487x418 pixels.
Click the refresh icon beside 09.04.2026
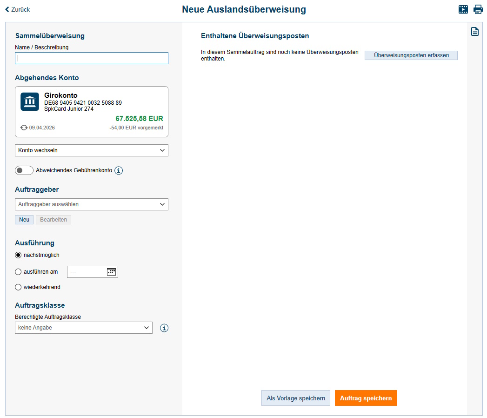(24, 128)
